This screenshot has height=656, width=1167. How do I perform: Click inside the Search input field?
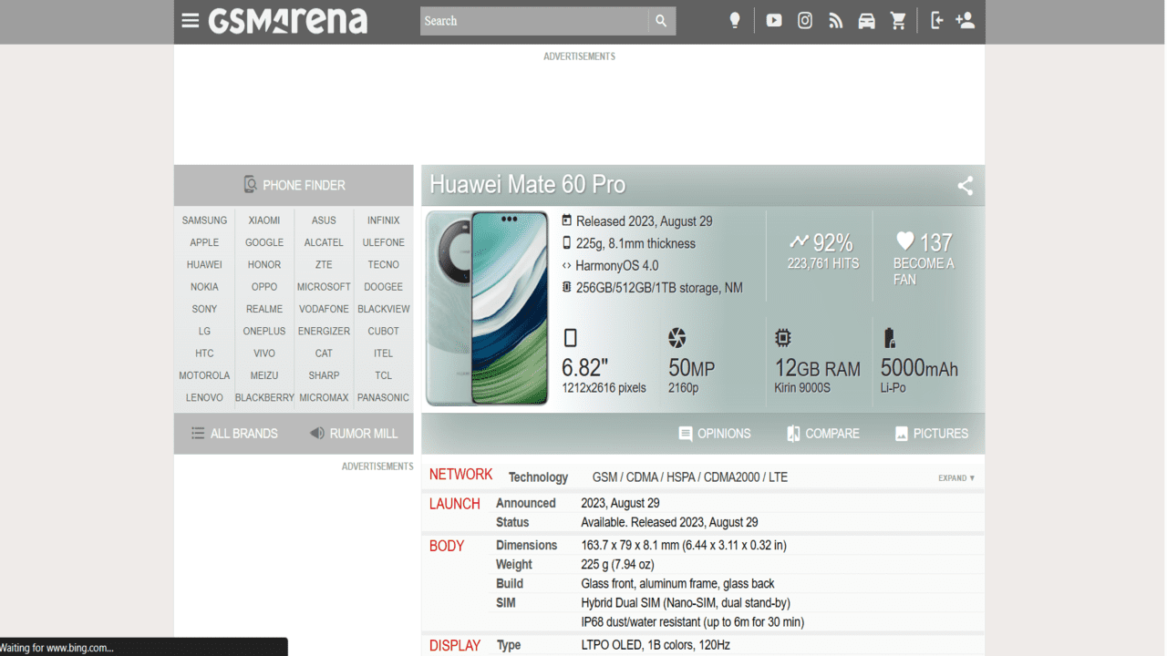[x=534, y=21]
